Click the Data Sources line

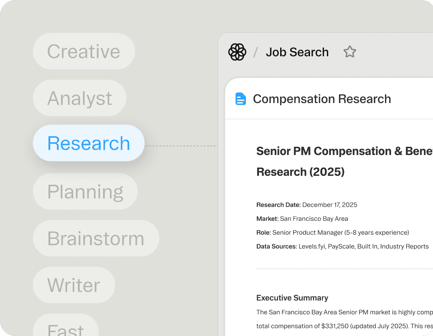tap(342, 246)
